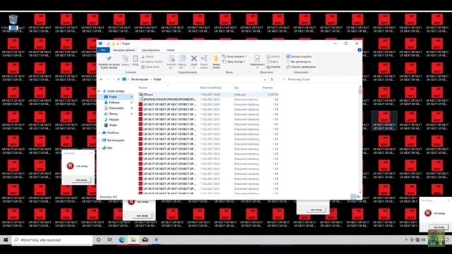Sort by the Nazwa column header

(x=143, y=87)
